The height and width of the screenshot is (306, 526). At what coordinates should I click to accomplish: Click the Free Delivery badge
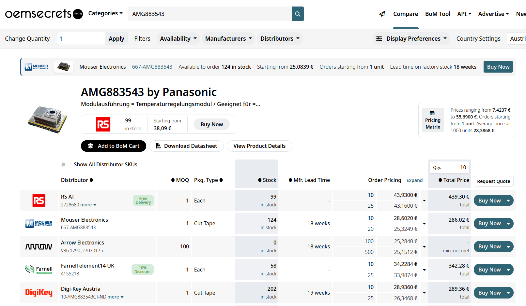143,201
